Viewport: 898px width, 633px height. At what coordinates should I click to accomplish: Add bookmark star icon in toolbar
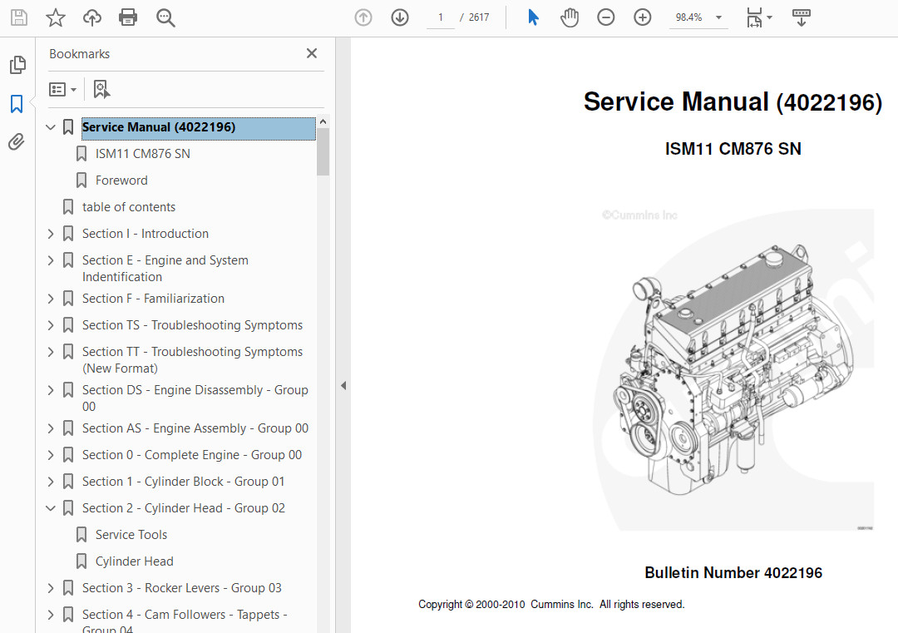point(56,17)
